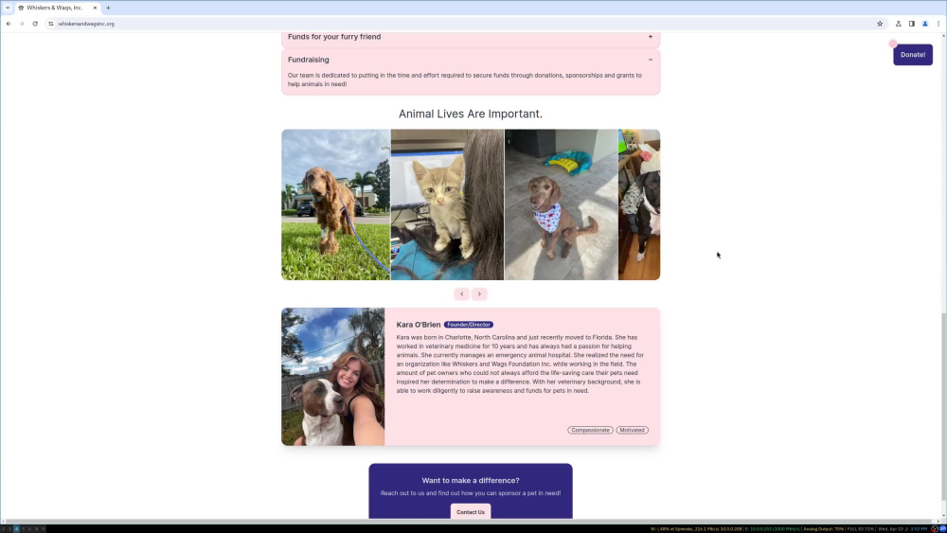
Task: Click the Motivated tag
Action: point(632,431)
